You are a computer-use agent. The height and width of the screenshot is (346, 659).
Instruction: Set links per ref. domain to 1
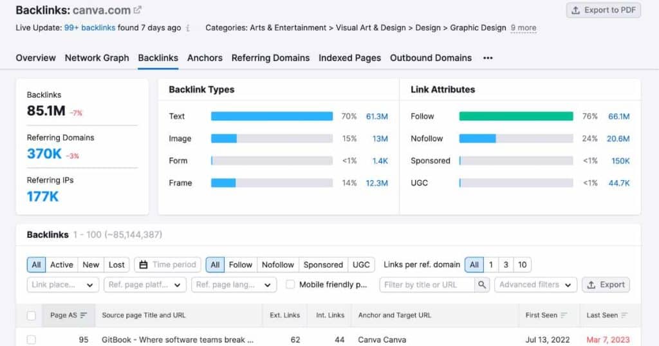pos(491,265)
